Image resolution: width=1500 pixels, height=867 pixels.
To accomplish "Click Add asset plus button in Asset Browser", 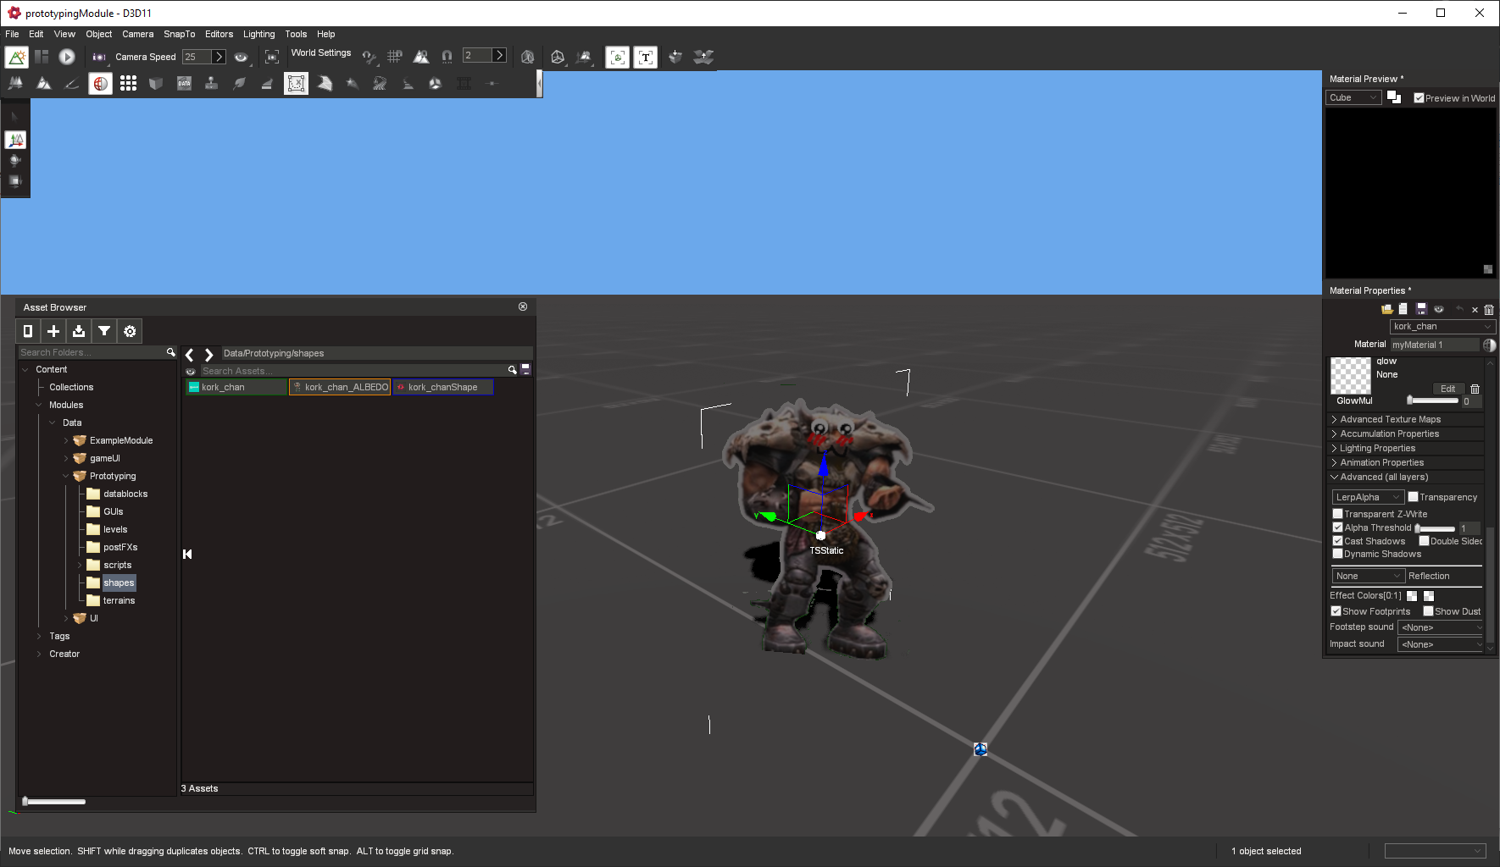I will pyautogui.click(x=53, y=331).
